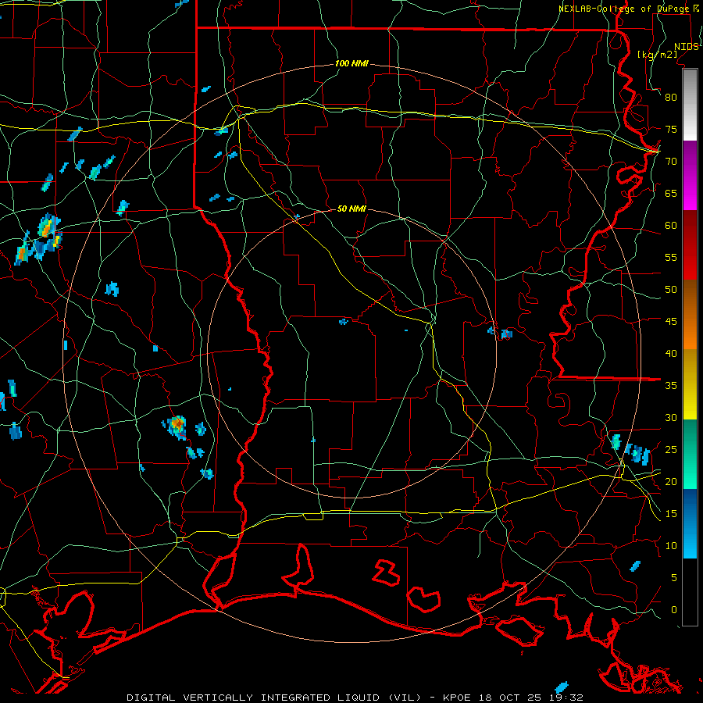Click the "100 NMI" range ring label
The image size is (703, 703).
point(351,64)
